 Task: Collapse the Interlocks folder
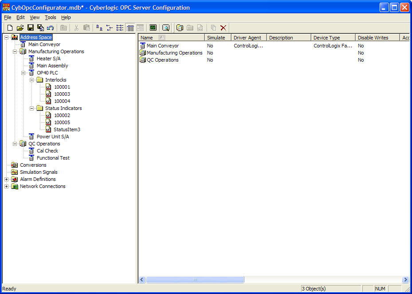pyautogui.click(x=32, y=80)
